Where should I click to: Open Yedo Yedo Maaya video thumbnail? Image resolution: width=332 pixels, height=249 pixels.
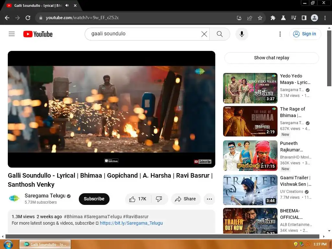point(250,88)
